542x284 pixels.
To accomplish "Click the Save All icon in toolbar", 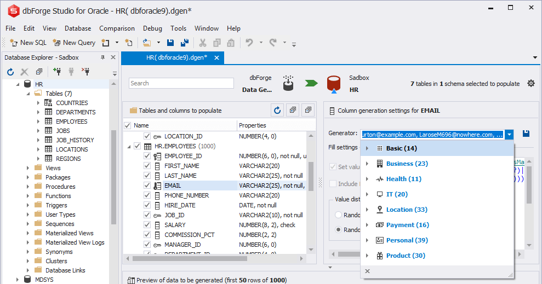I will pyautogui.click(x=185, y=43).
